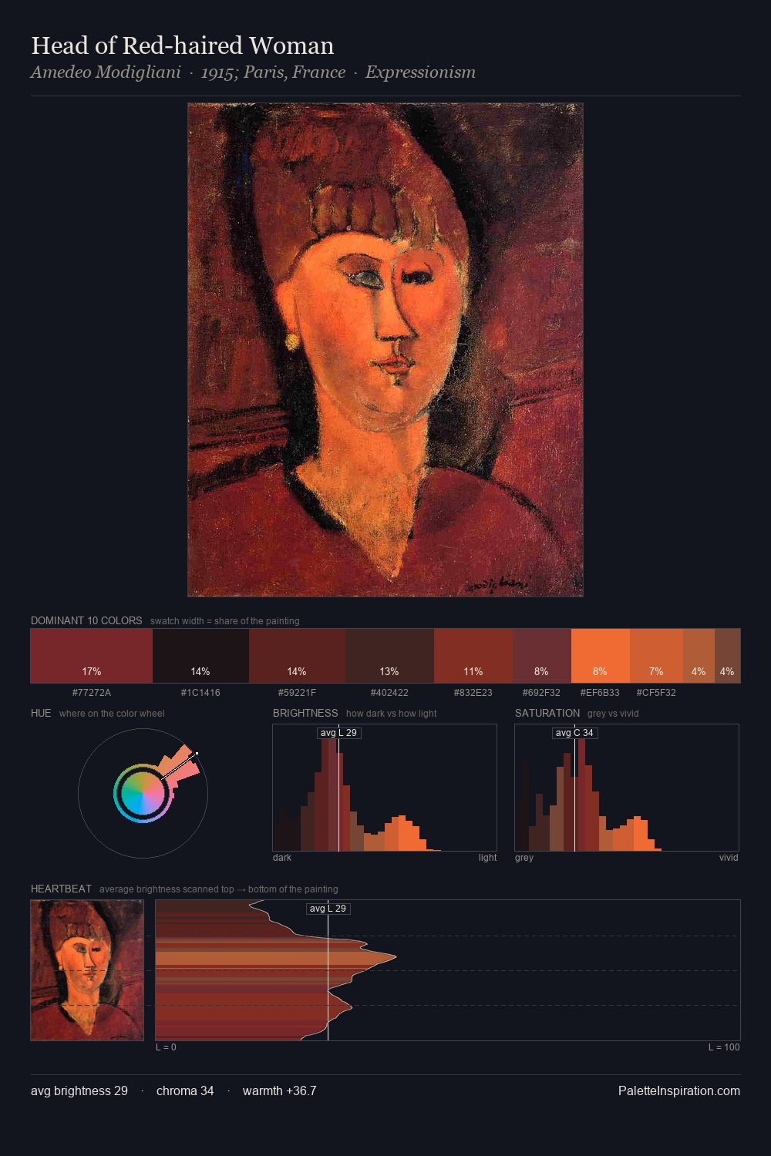Screen dimensions: 771x1156
Task: Click the 'SATURATION' section heading
Action: [547, 713]
